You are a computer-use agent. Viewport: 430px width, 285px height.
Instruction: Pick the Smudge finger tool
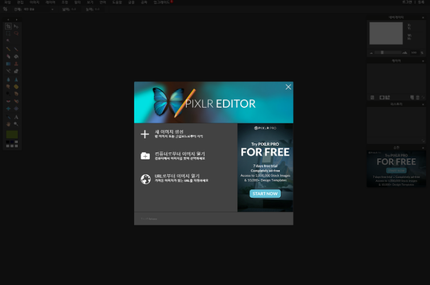(8, 87)
